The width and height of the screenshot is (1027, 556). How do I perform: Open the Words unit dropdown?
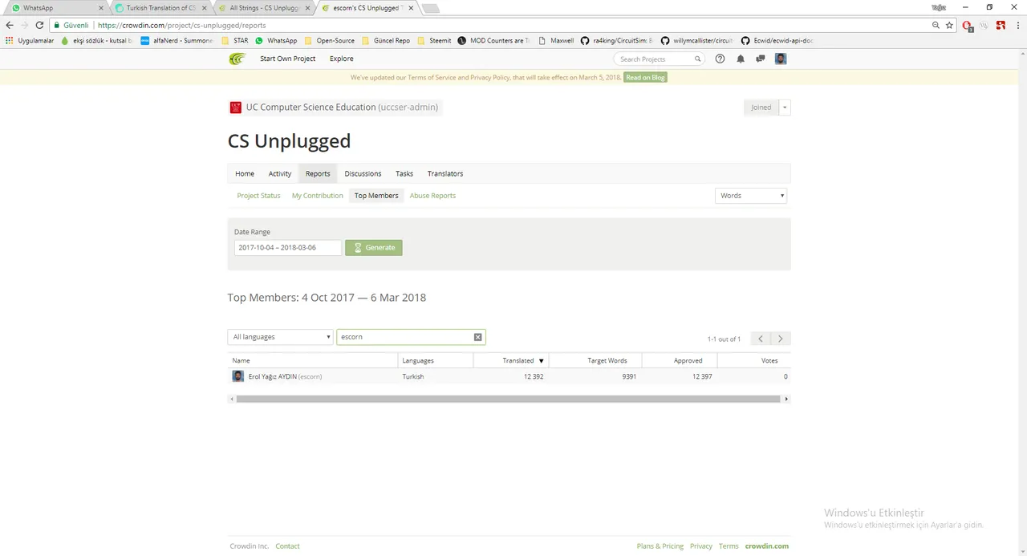[x=751, y=196]
